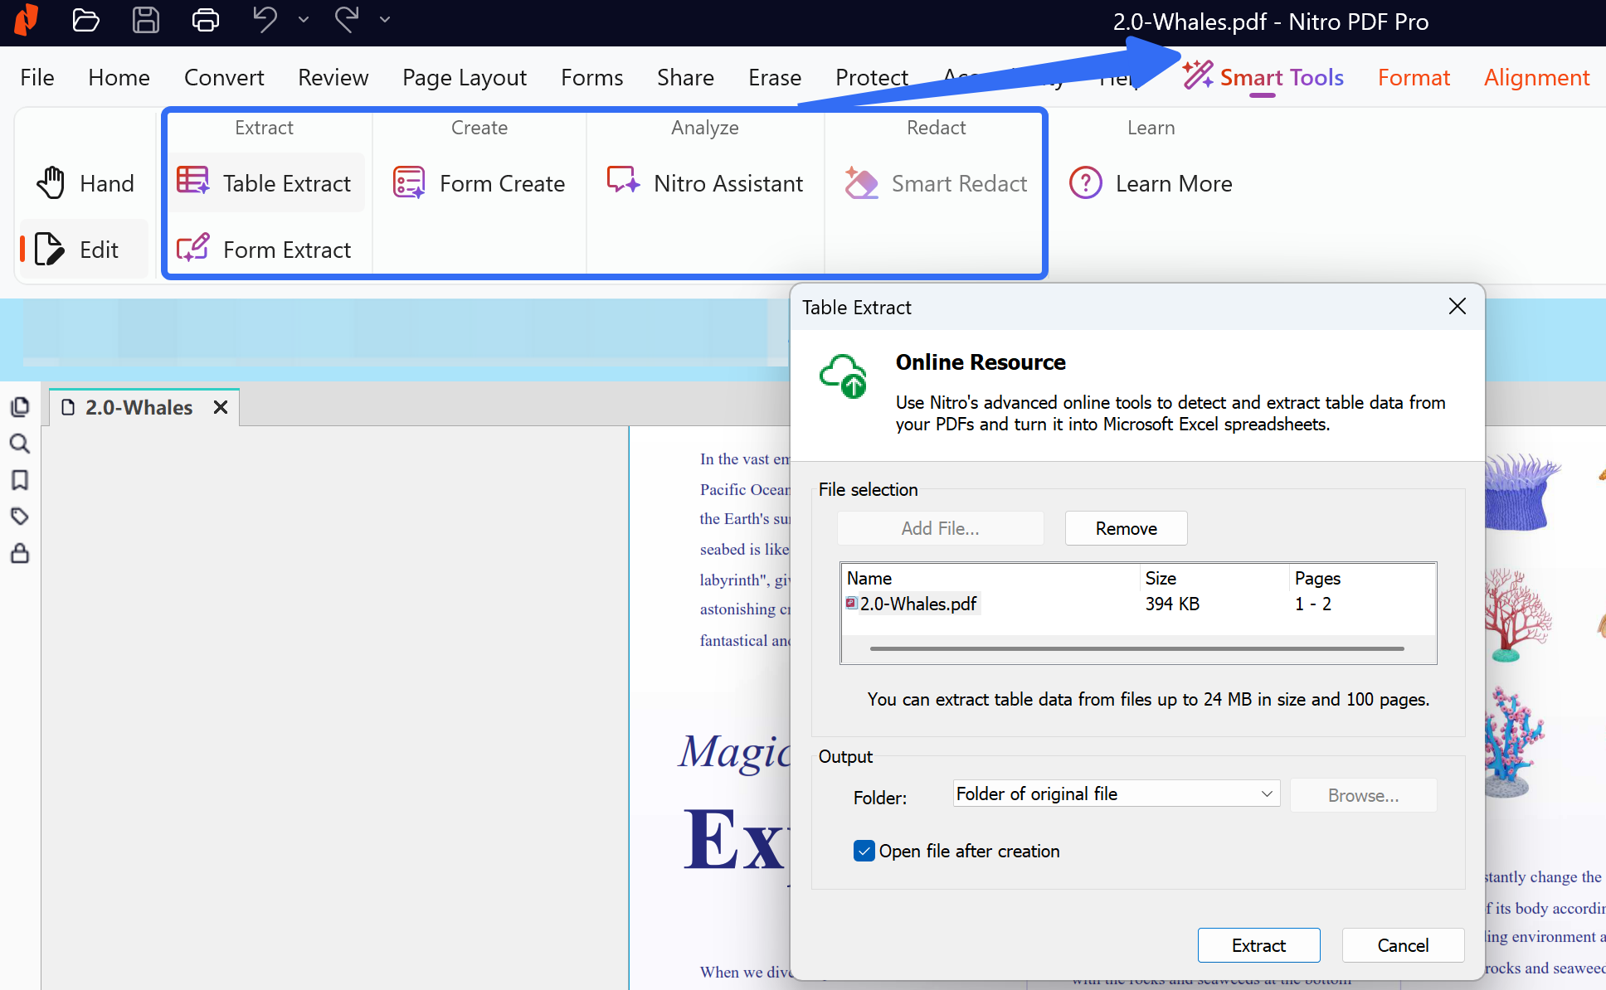Click the Extract button
This screenshot has height=990, width=1606.
1258,945
